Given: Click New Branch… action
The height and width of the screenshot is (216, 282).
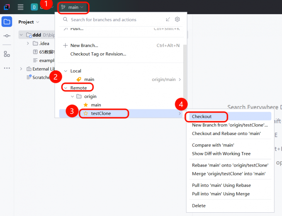Looking at the screenshot, I should coord(84,46).
